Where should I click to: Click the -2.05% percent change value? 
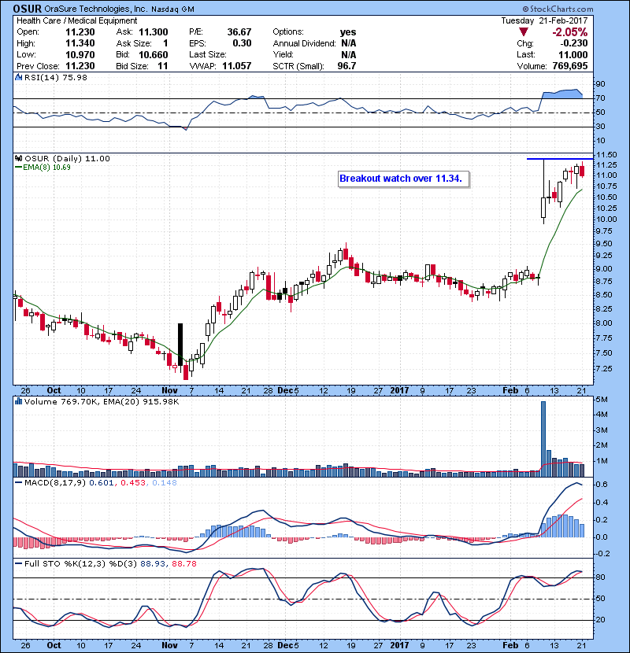pos(570,32)
